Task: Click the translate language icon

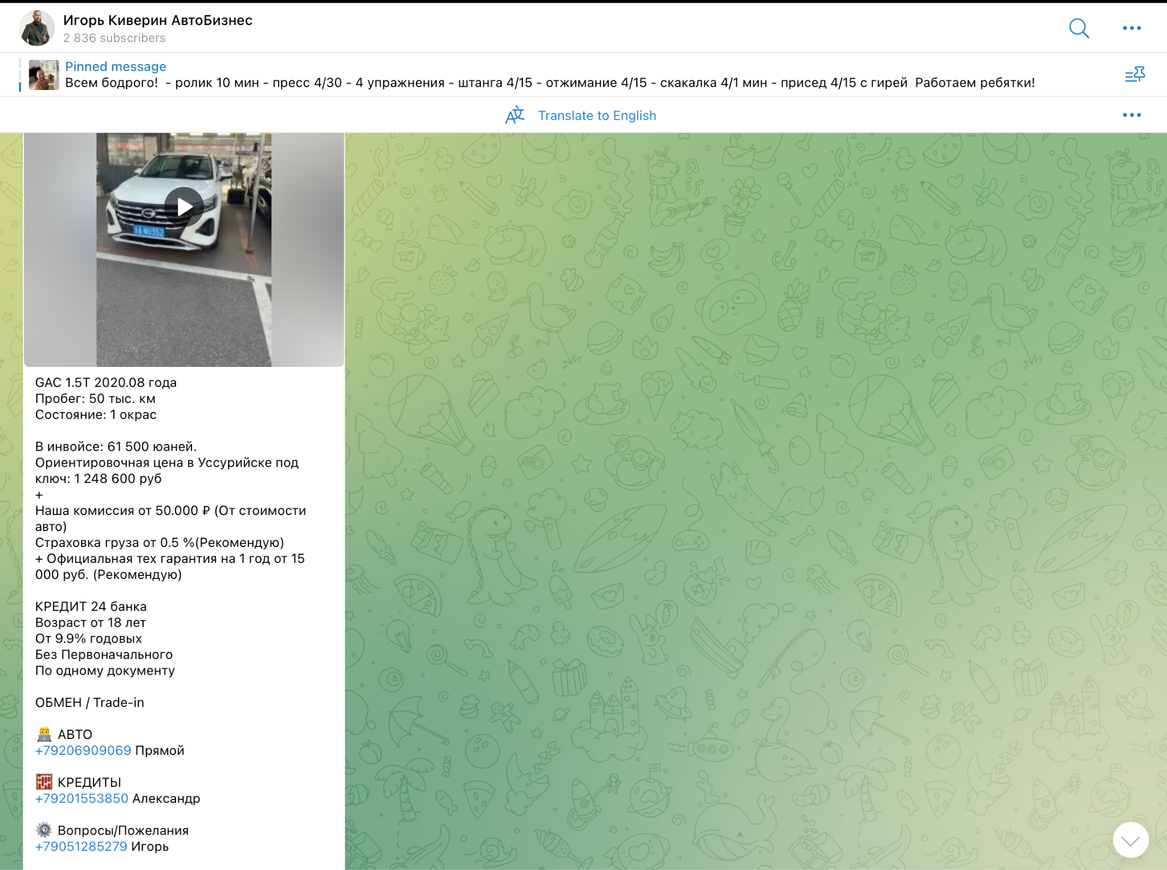Action: [515, 115]
